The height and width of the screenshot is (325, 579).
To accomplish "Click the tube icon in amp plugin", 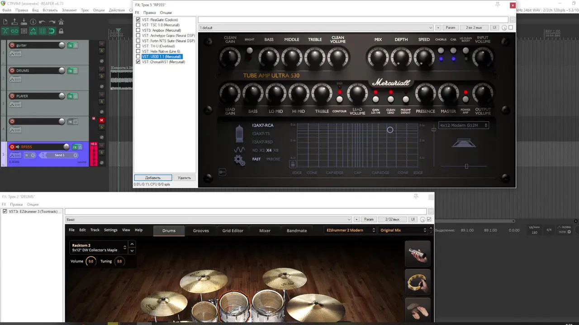I will coord(239,133).
